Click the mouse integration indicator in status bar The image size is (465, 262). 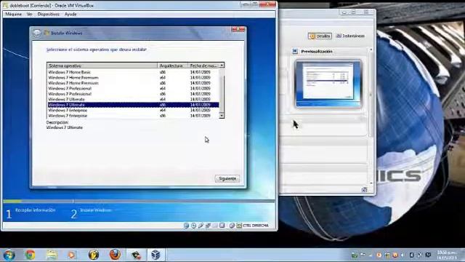point(232,226)
